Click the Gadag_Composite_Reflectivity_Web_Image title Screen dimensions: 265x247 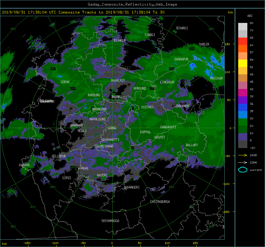(x=132, y=4)
